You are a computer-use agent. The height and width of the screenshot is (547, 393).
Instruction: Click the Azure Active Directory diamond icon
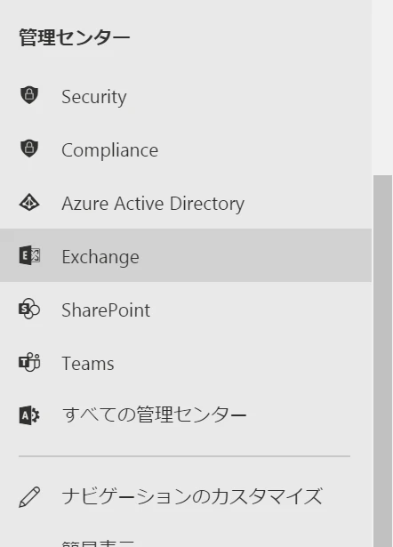click(x=29, y=202)
